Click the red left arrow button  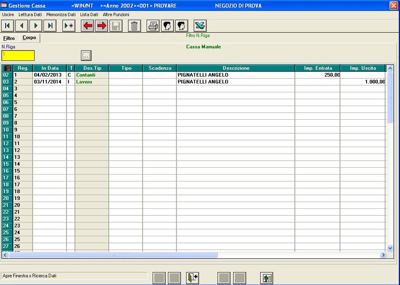click(x=88, y=26)
